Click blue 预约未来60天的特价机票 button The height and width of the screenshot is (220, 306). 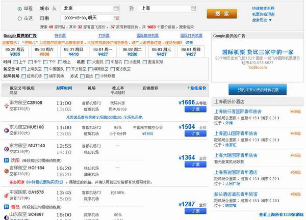click(x=258, y=90)
